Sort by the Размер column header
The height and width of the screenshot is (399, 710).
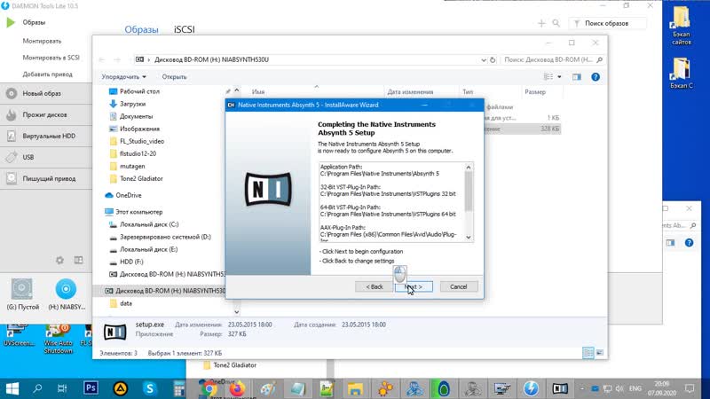[535, 92]
